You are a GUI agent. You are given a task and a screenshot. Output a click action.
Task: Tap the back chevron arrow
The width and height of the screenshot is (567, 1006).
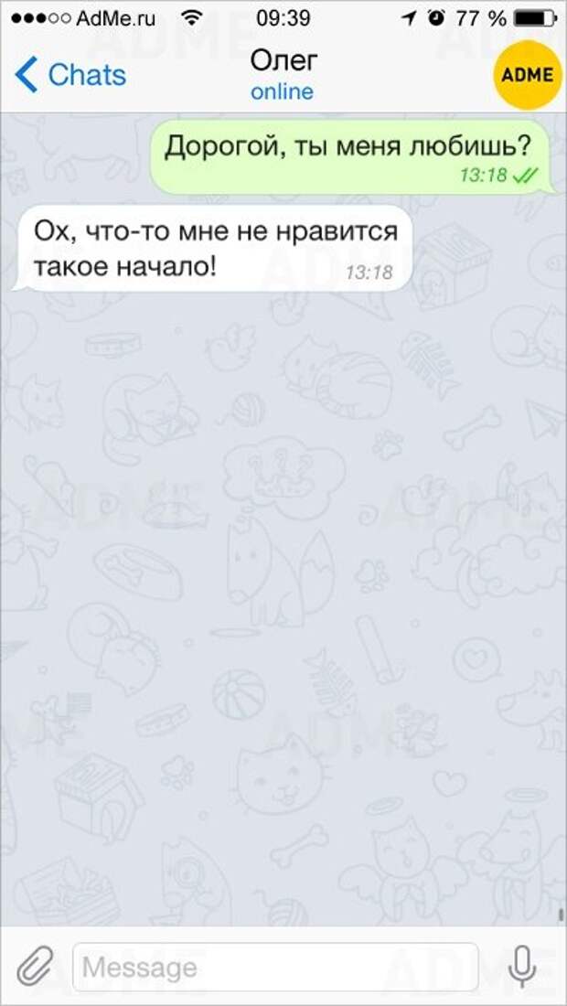26,75
